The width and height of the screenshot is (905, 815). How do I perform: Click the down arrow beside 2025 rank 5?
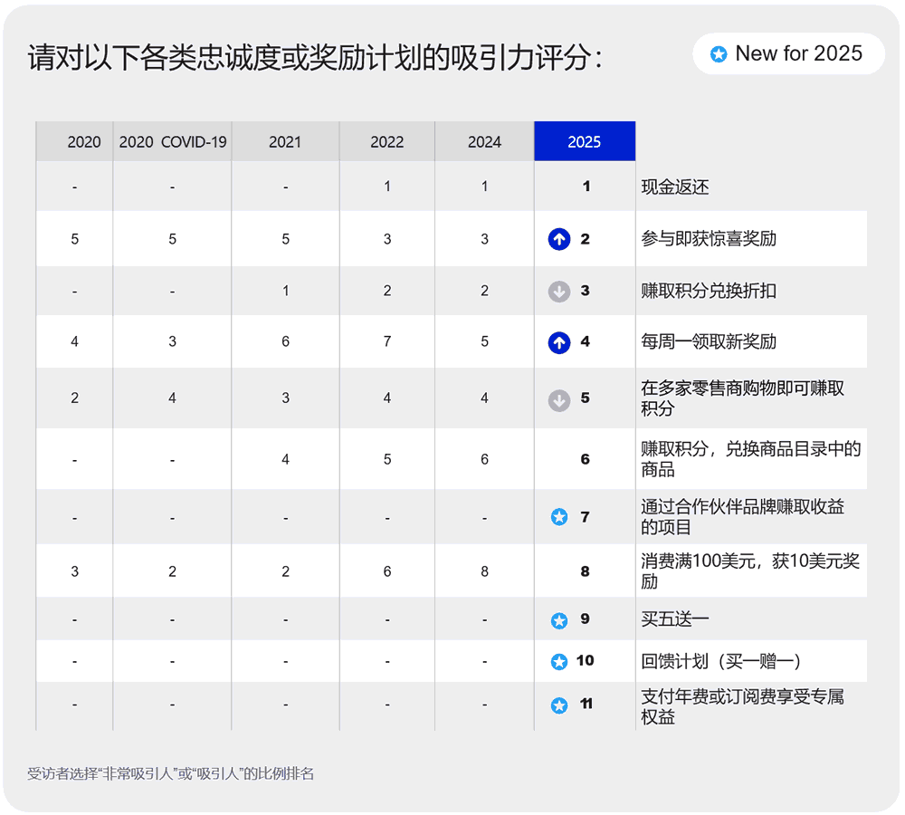559,398
